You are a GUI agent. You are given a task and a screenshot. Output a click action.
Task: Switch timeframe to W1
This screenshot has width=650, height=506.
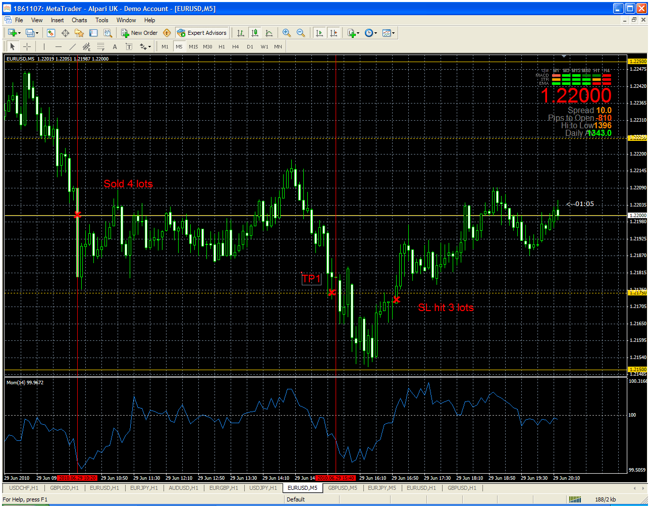click(x=264, y=46)
